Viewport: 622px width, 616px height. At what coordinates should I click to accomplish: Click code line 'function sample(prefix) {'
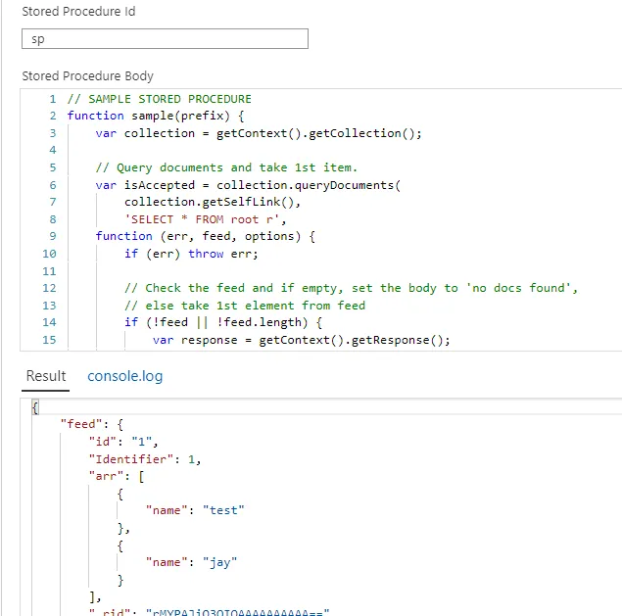coord(156,116)
